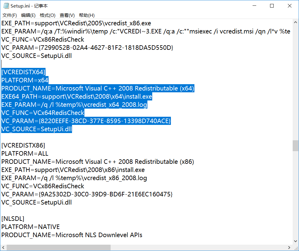Place cursor in [NLSDL] section header line
This screenshot has width=299, height=251.
[x=13, y=219]
